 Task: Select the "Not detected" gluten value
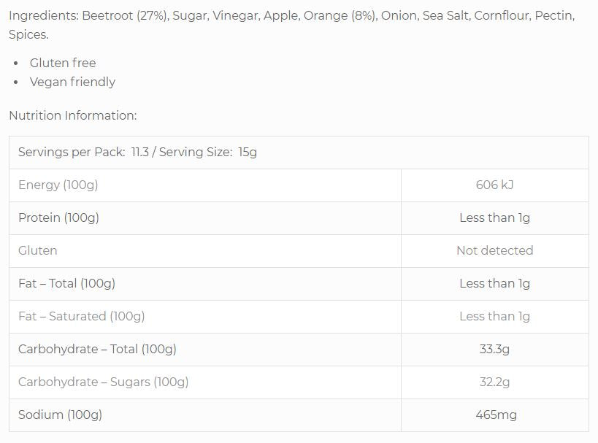click(494, 250)
